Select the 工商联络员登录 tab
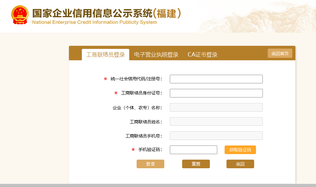The image size is (316, 187). pos(106,54)
